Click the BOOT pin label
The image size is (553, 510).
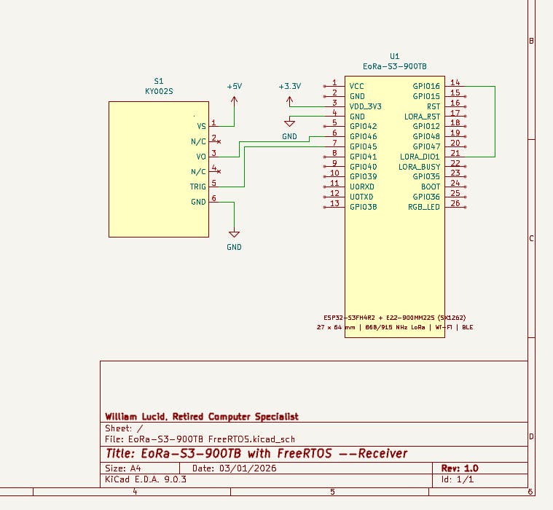coord(431,187)
